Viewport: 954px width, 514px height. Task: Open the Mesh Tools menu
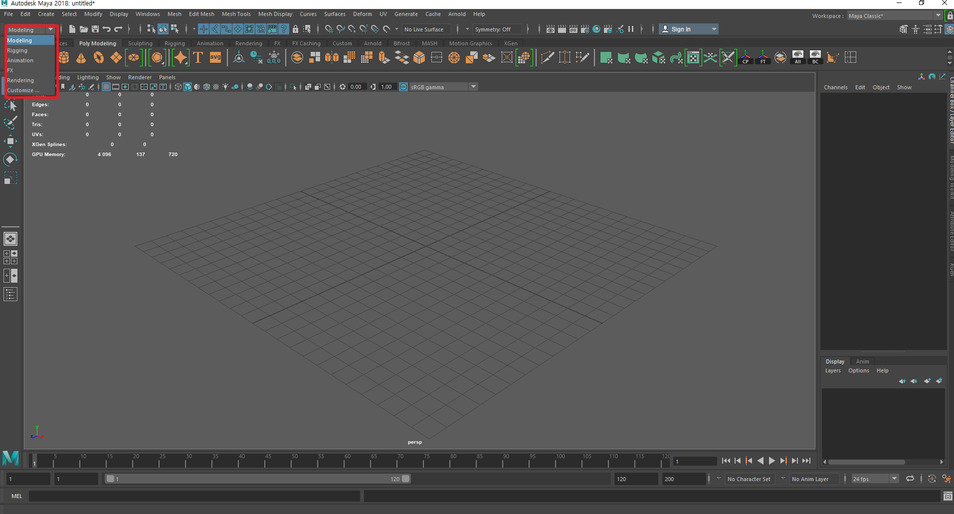pyautogui.click(x=236, y=14)
